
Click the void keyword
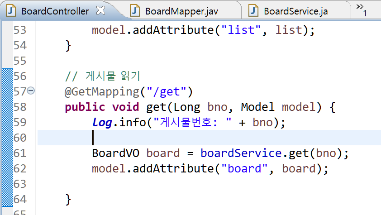125,107
